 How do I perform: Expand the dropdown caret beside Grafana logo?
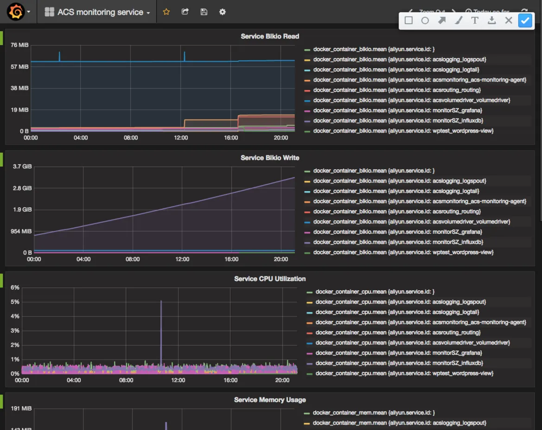29,12
